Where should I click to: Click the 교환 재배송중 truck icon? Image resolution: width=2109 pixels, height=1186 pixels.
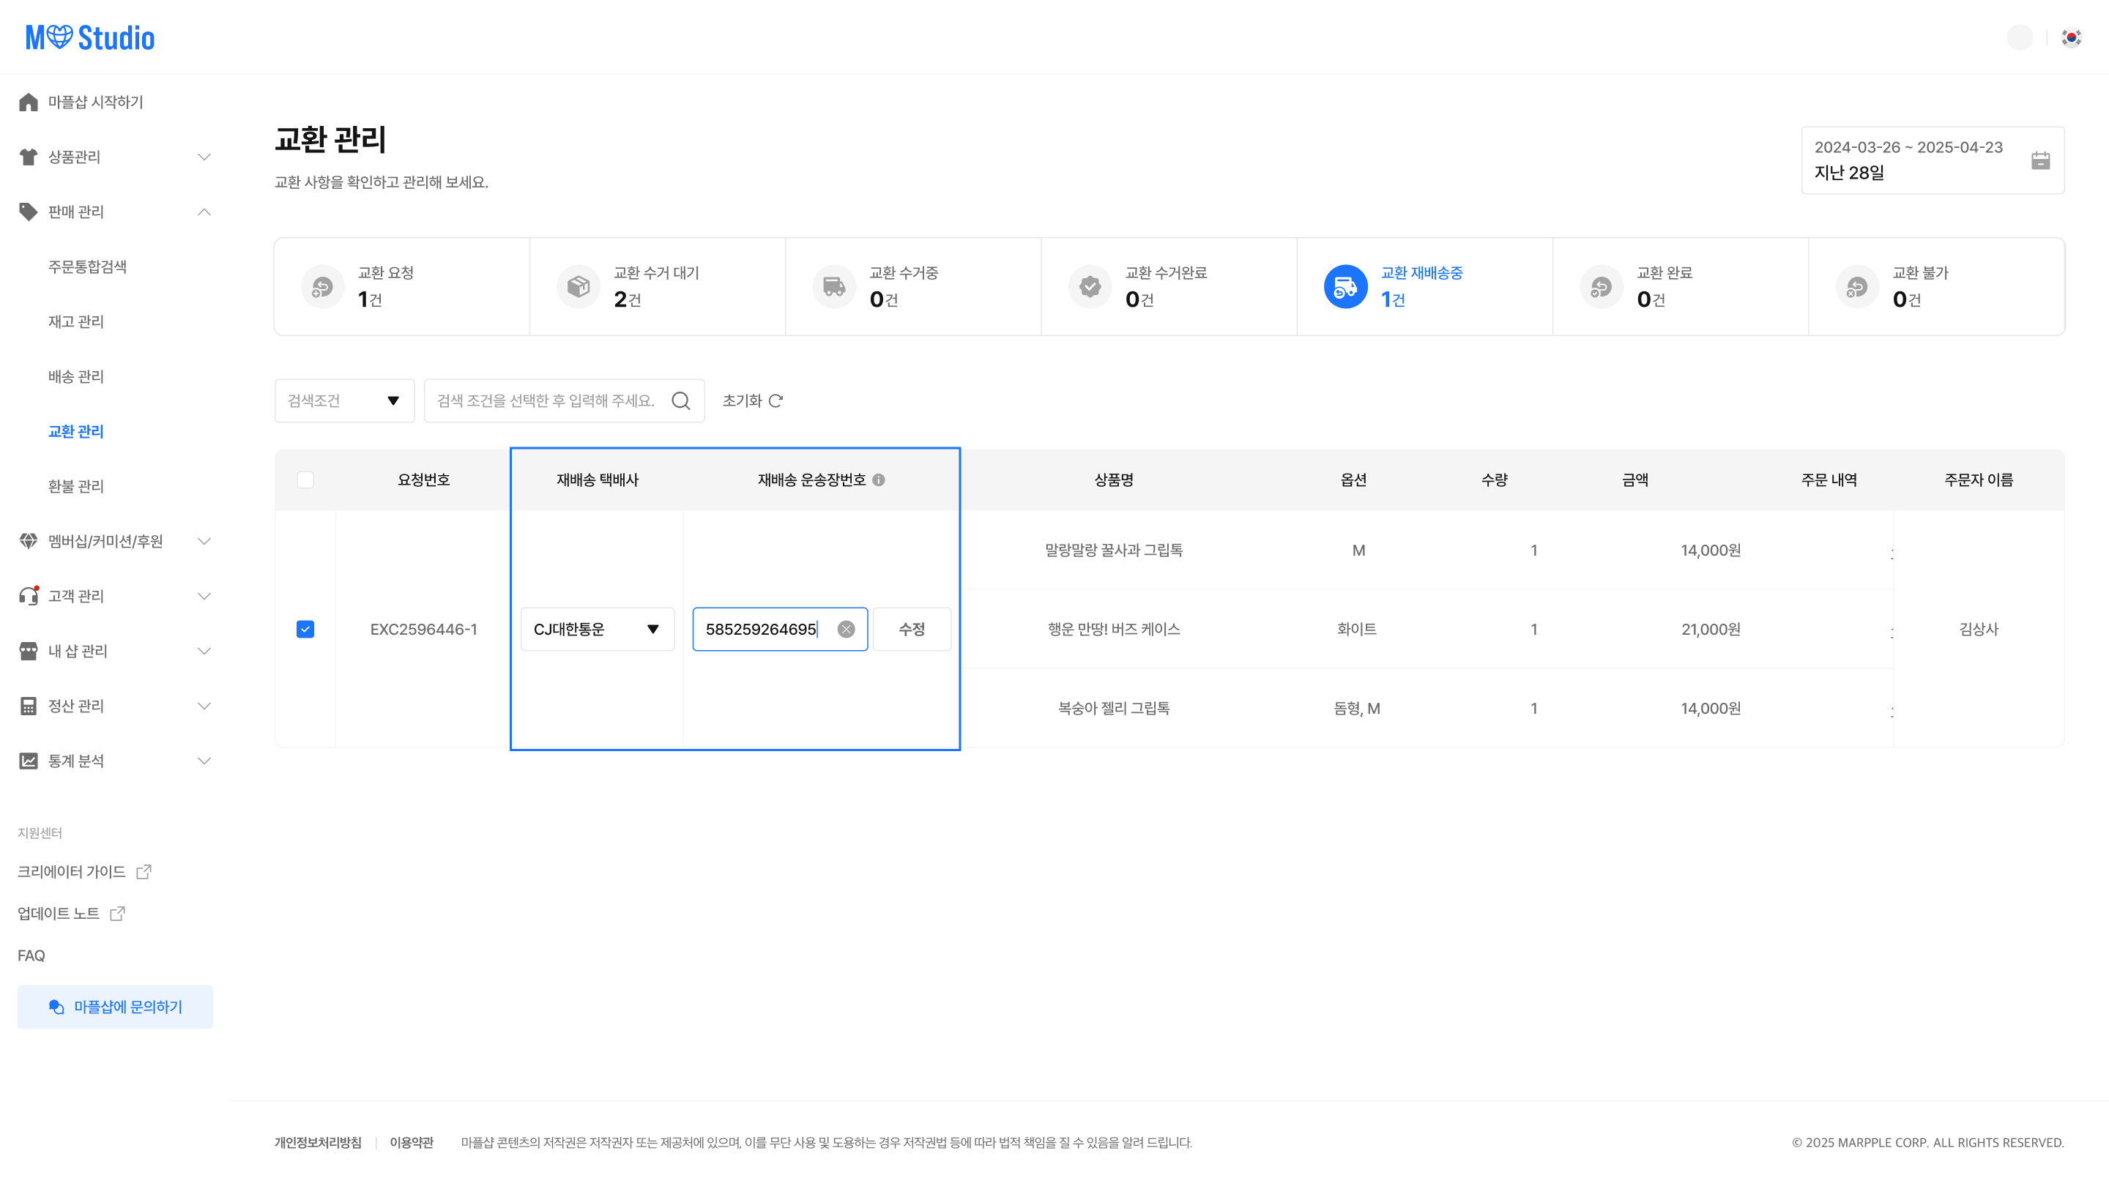pyautogui.click(x=1345, y=286)
